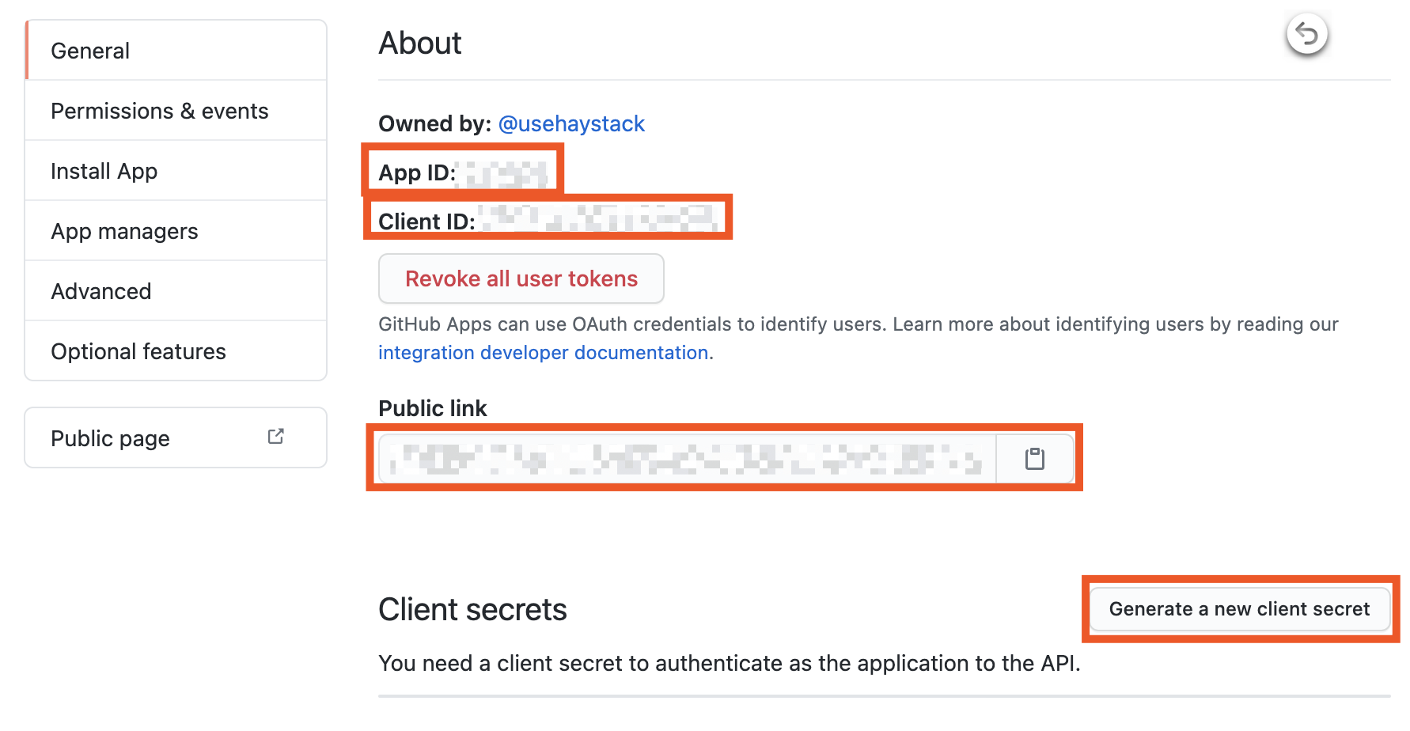Switch to the Advanced settings
The height and width of the screenshot is (731, 1410).
pyautogui.click(x=100, y=291)
